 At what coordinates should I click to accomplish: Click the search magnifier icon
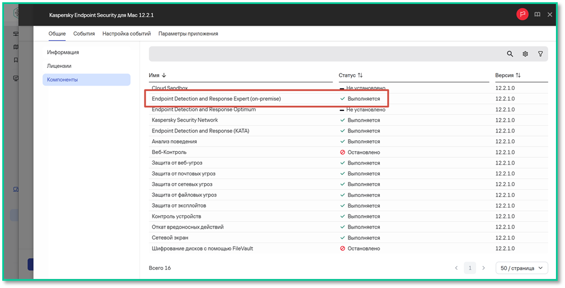pos(509,54)
